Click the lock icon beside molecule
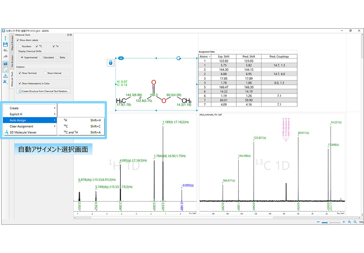Screen dimensions: 364x253 [x=111, y=63]
